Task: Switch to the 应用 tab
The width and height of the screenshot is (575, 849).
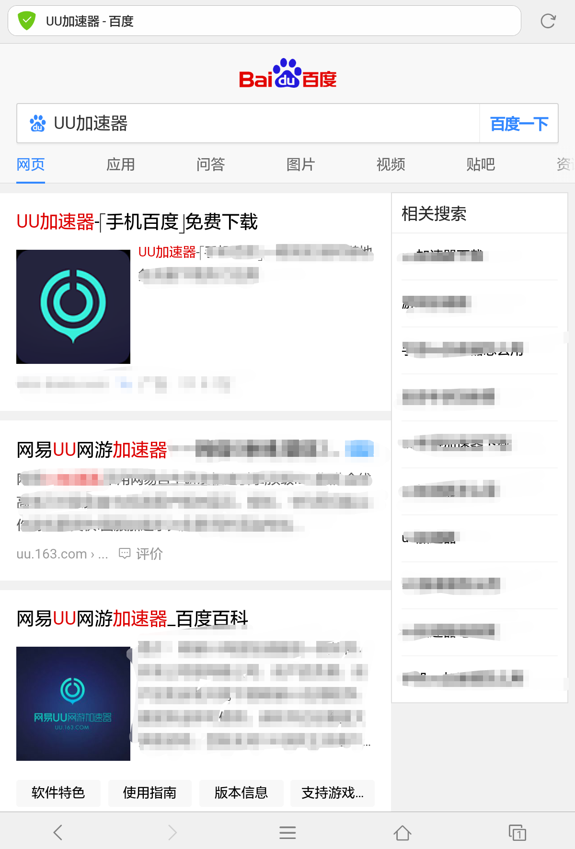Action: (x=121, y=164)
